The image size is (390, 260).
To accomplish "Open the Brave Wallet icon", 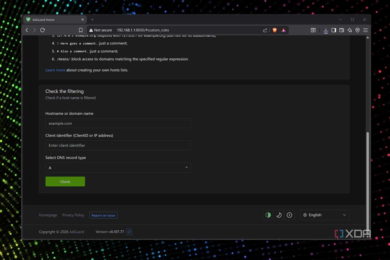I will [x=342, y=30].
